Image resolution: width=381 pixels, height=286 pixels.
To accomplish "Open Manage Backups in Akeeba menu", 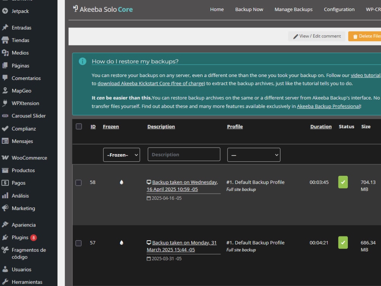I will click(x=293, y=9).
